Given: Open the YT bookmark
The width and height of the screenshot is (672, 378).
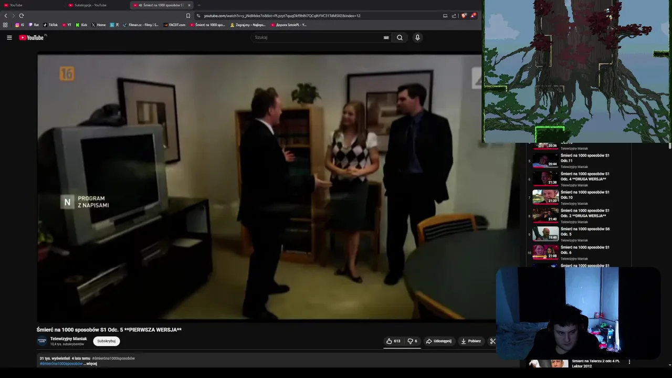Looking at the screenshot, I should (67, 25).
